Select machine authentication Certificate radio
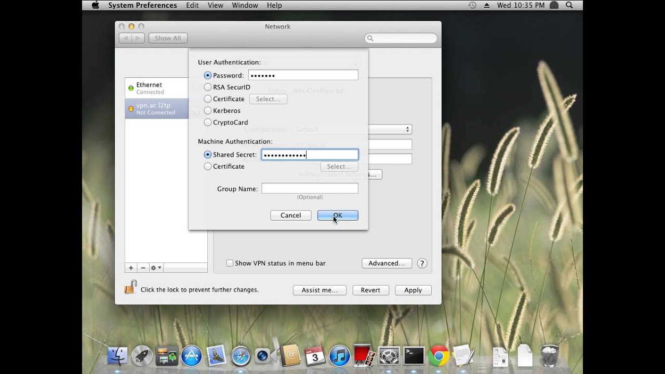Screen dimensions: 665x374 pos(208,167)
